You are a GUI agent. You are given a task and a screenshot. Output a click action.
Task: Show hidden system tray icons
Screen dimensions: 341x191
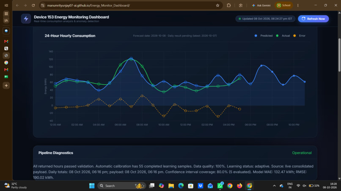[274, 186]
